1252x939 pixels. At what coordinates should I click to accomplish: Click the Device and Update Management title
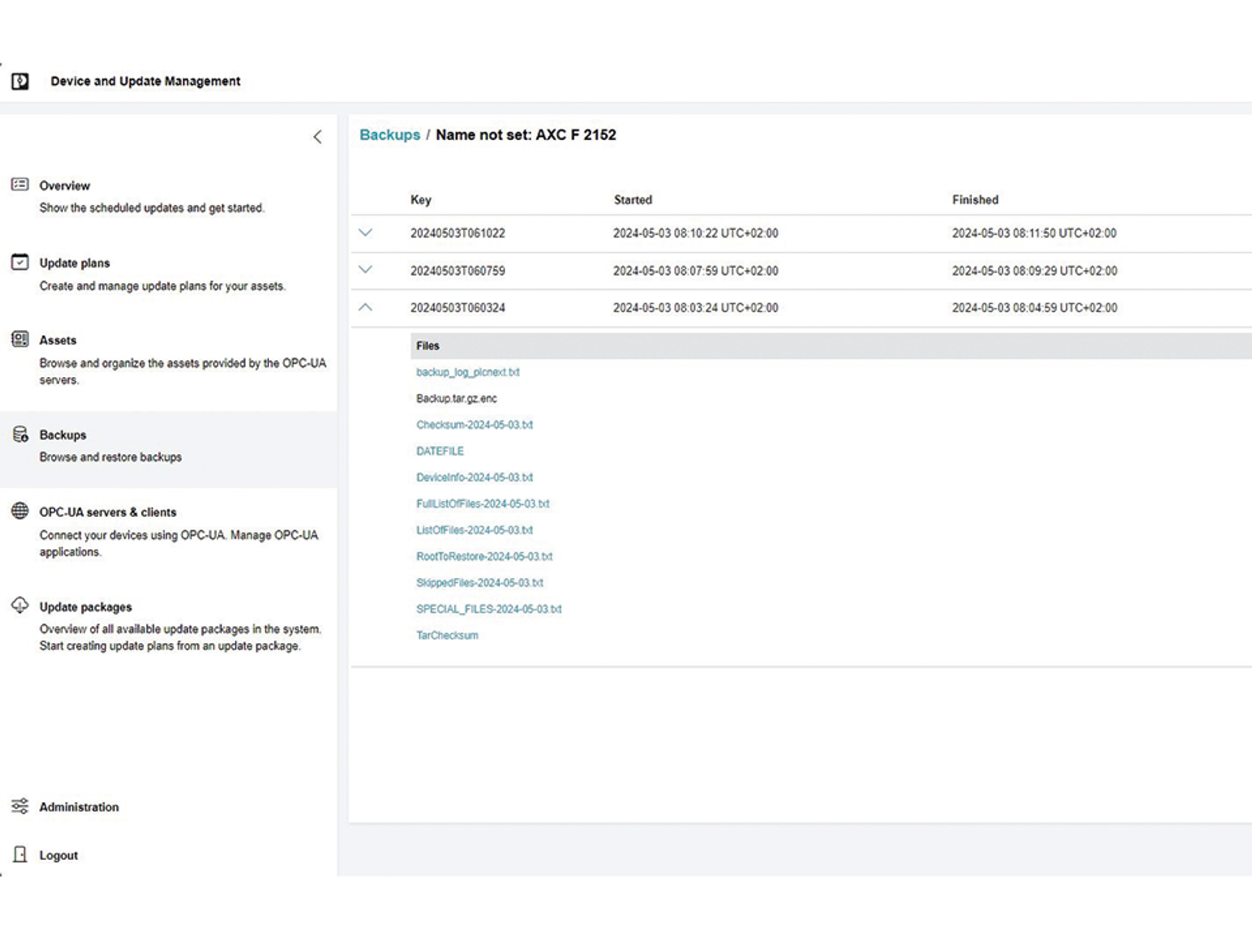(145, 81)
